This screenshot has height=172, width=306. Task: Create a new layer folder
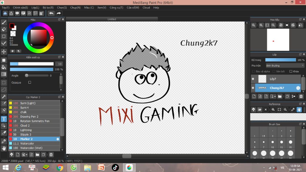[x=280, y=96]
